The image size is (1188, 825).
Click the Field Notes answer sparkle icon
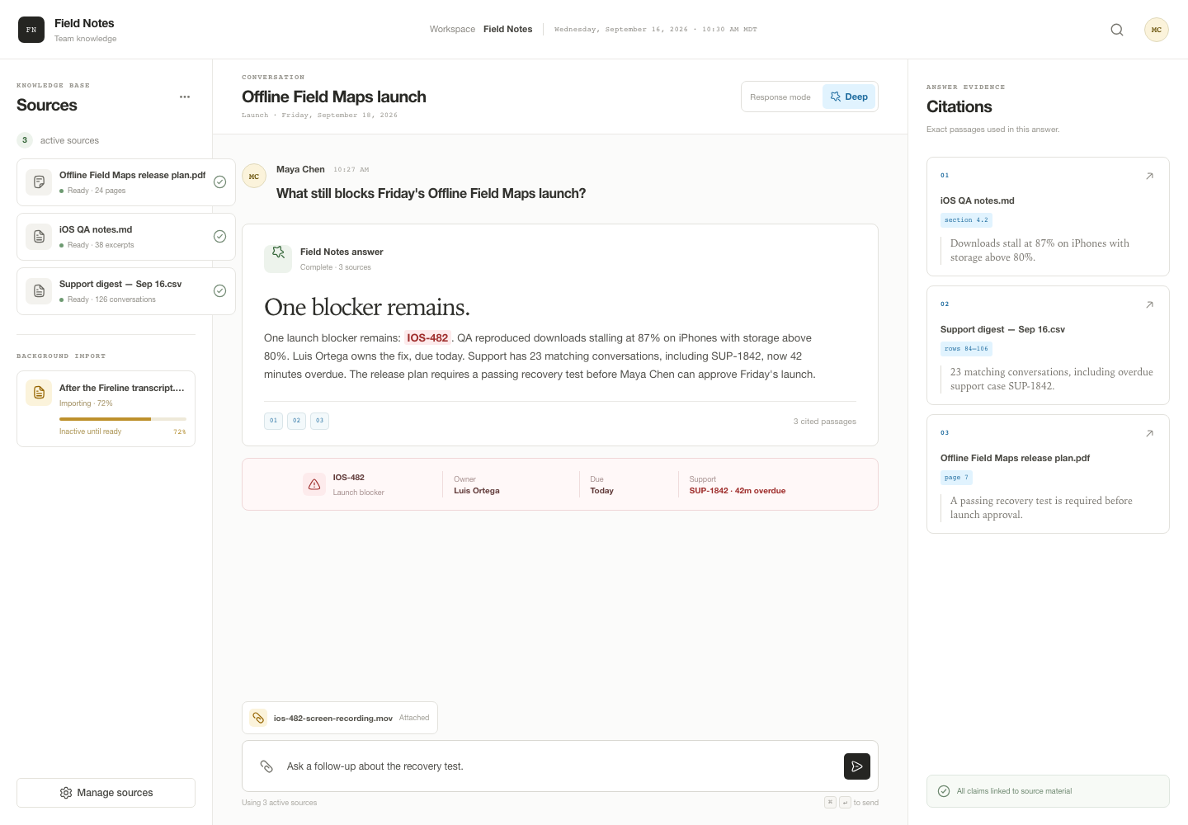[x=278, y=258]
